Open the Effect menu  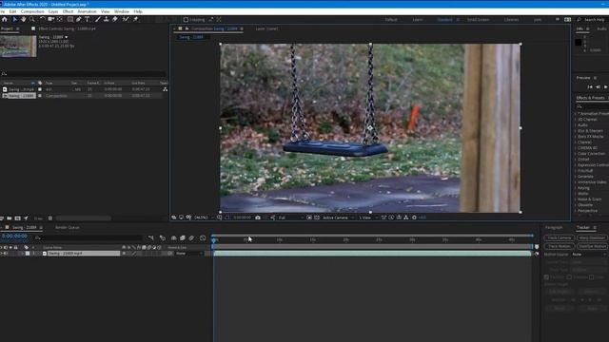pos(68,11)
